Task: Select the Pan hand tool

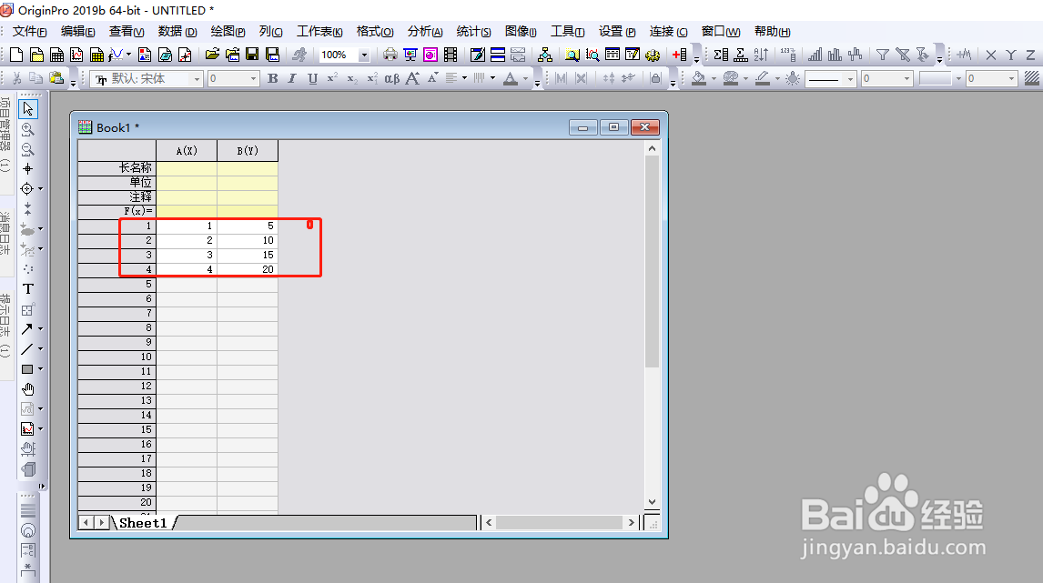Action: pyautogui.click(x=28, y=389)
